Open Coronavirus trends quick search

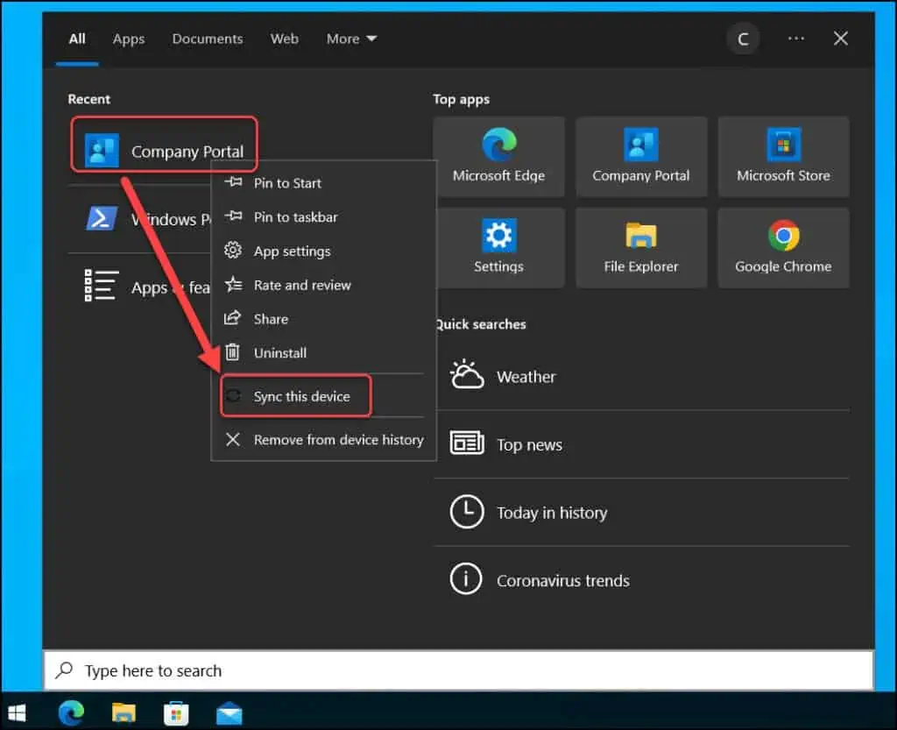click(x=642, y=580)
